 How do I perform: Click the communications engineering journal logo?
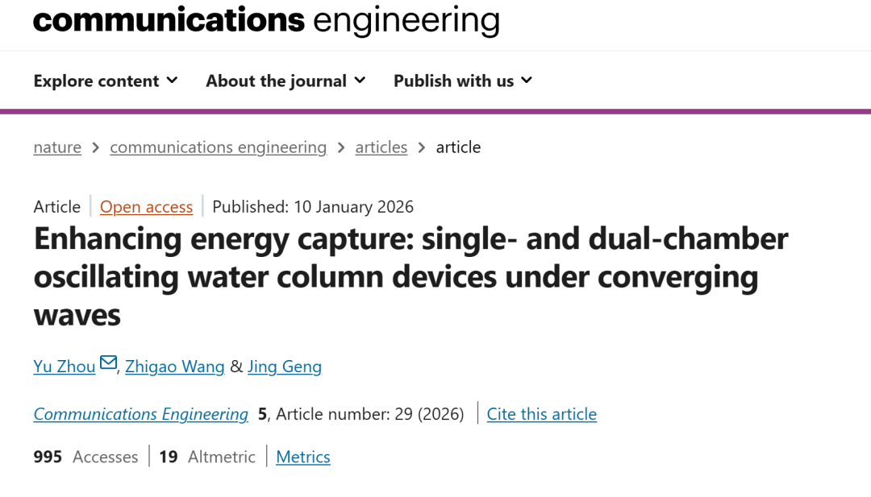tap(266, 19)
